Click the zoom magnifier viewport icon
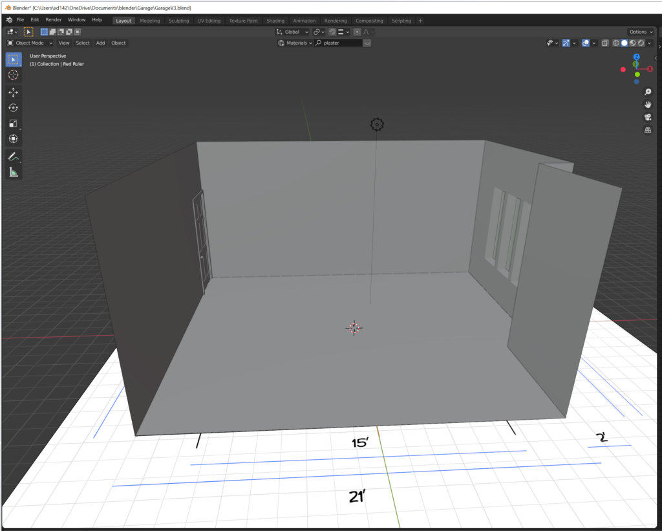This screenshot has width=662, height=531. point(647,92)
